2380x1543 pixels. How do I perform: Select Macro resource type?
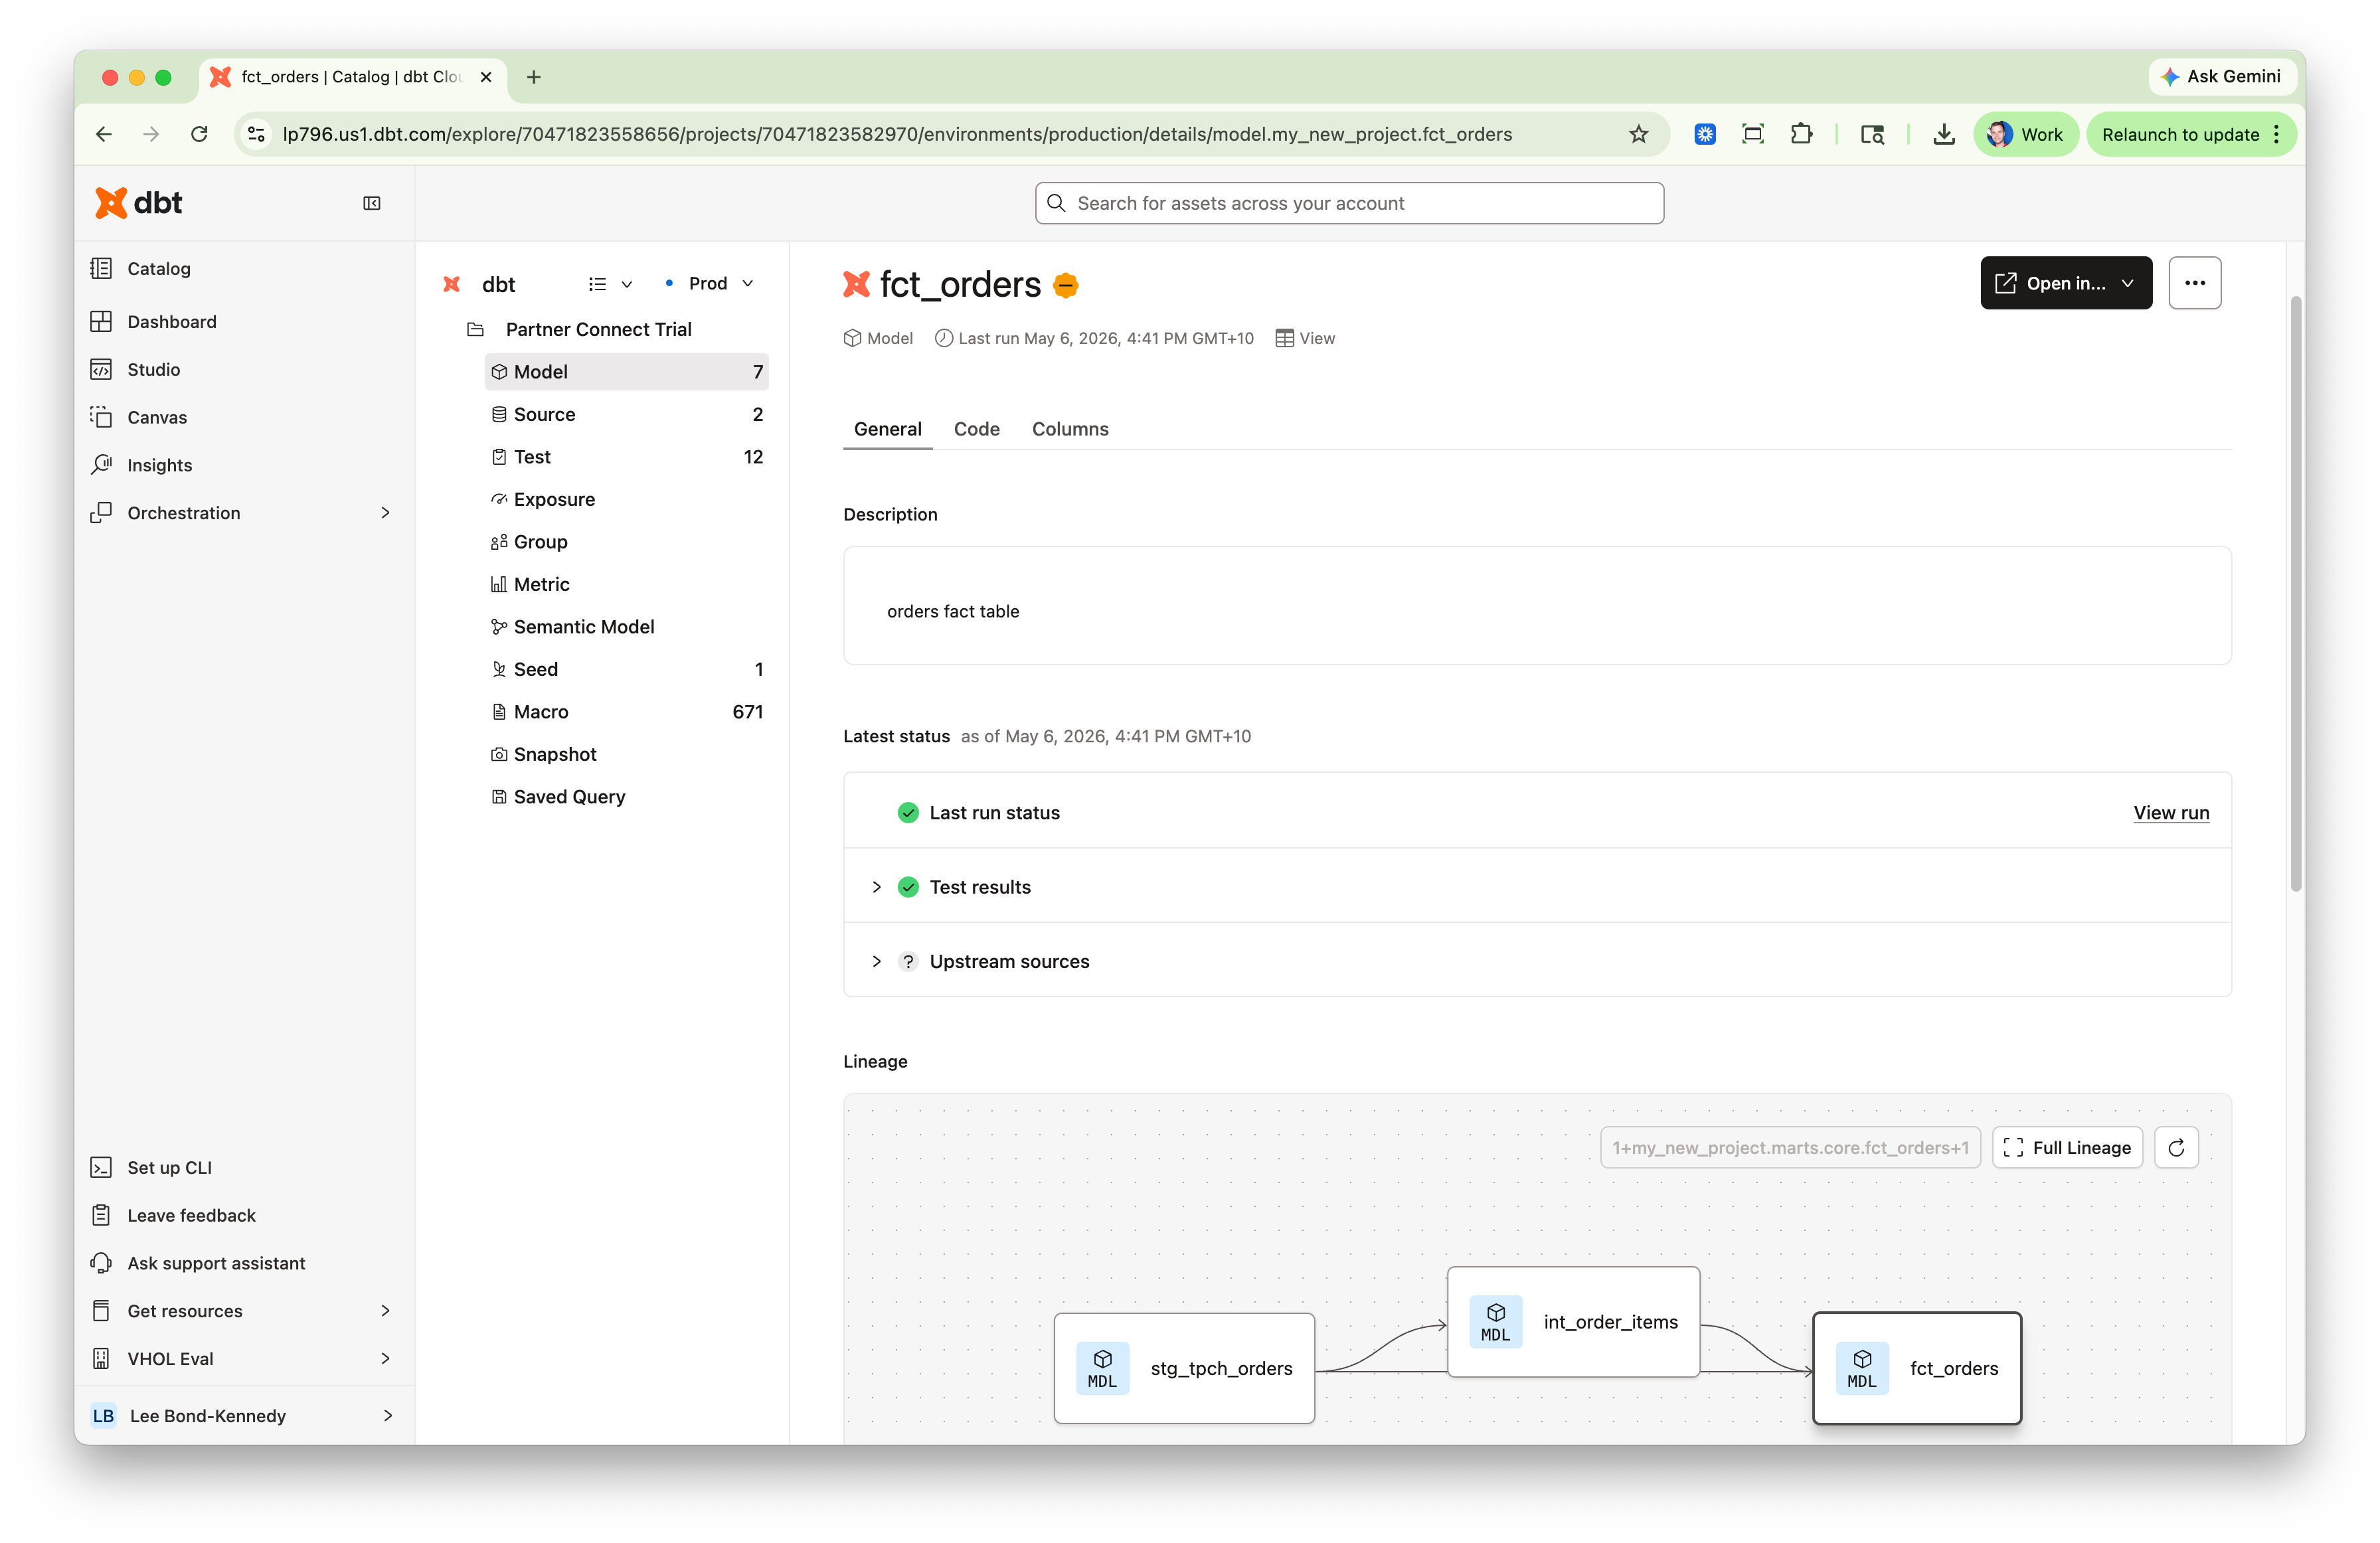627,712
